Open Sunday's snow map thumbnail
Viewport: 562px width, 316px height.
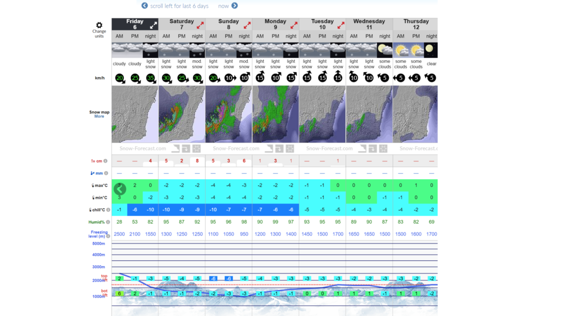(x=228, y=115)
